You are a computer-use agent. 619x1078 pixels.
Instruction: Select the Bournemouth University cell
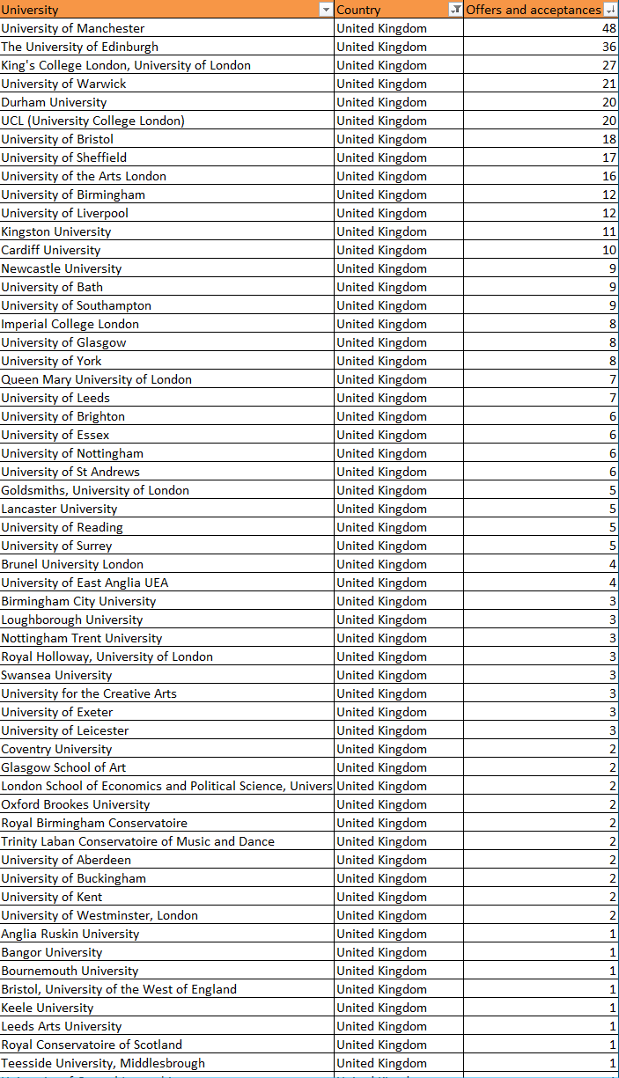[x=167, y=971]
